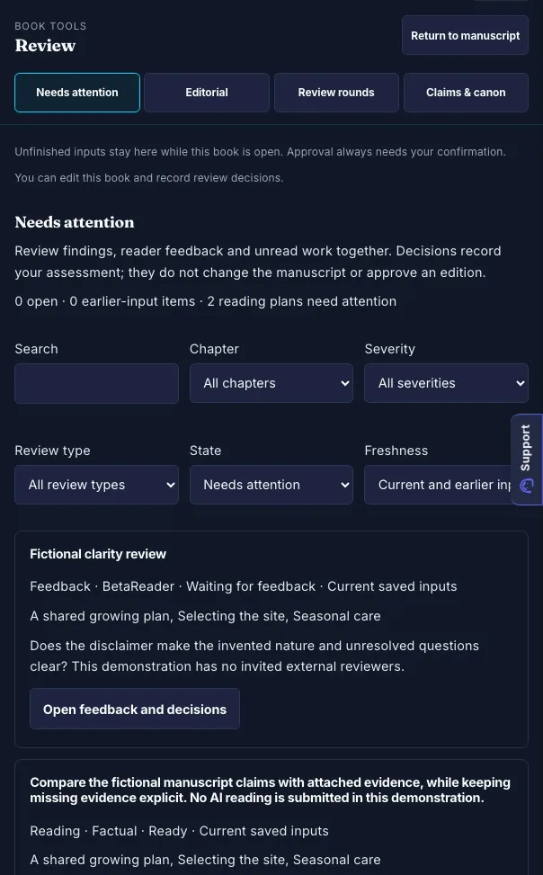Click the 'Reading · Factual · Ready' status line
The height and width of the screenshot is (875, 543).
click(179, 831)
